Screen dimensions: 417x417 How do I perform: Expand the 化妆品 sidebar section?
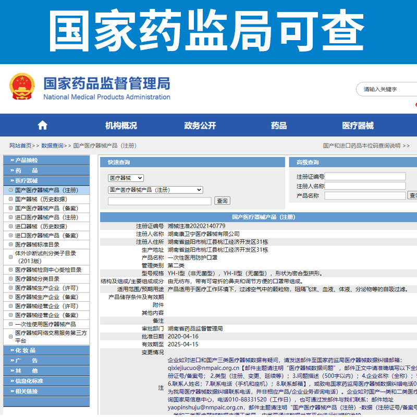click(x=46, y=350)
